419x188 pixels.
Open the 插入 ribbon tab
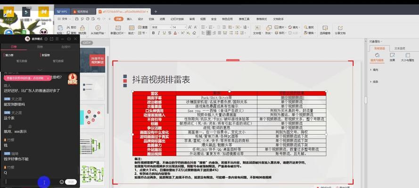coord(129,19)
